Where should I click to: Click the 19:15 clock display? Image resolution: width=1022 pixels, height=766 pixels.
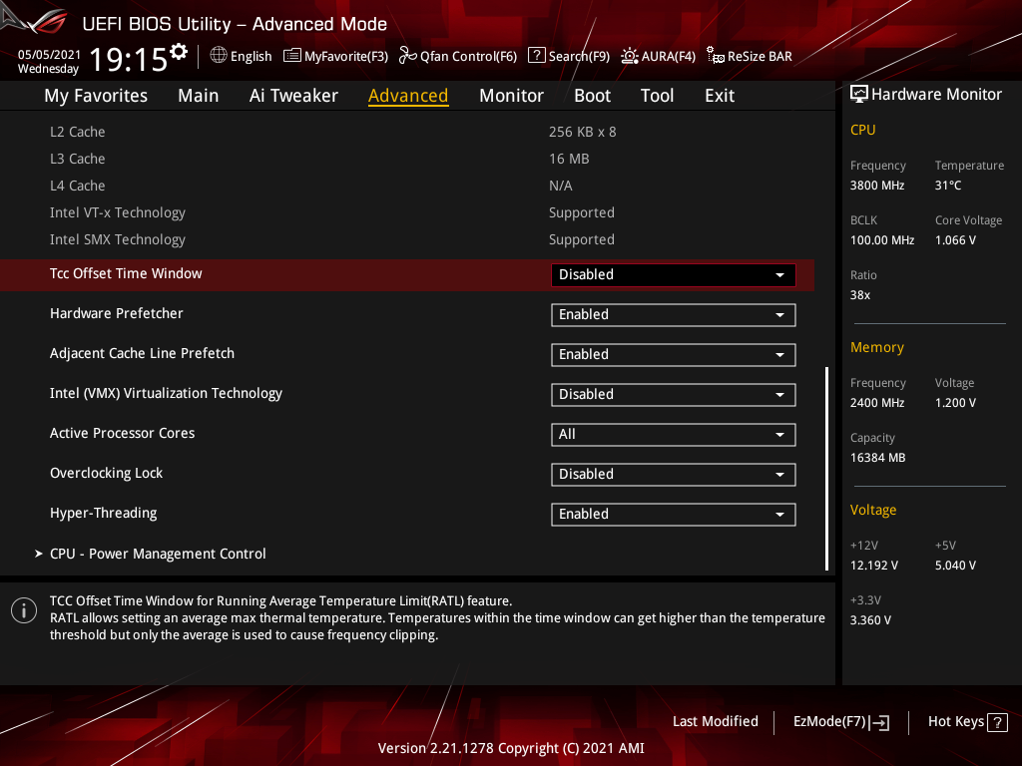[x=129, y=60]
